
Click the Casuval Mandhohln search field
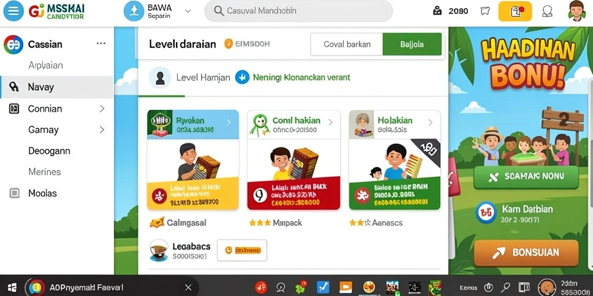point(298,11)
